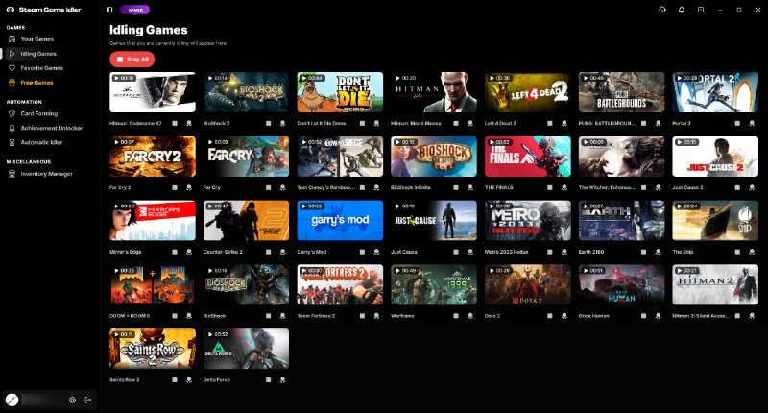Stop idling Hitman: Codename 47 via square icon
Screen dimensions: 768x413
coord(175,124)
